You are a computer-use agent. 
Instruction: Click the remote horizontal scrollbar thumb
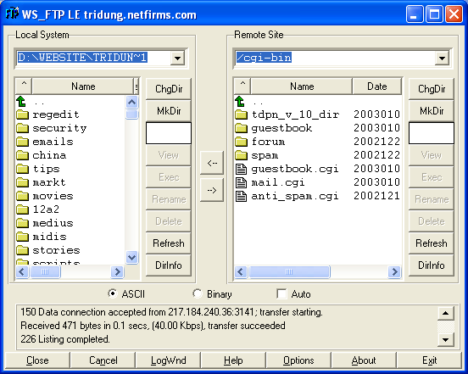pos(289,271)
